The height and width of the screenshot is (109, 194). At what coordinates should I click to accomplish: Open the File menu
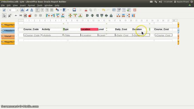(x=3, y=5)
